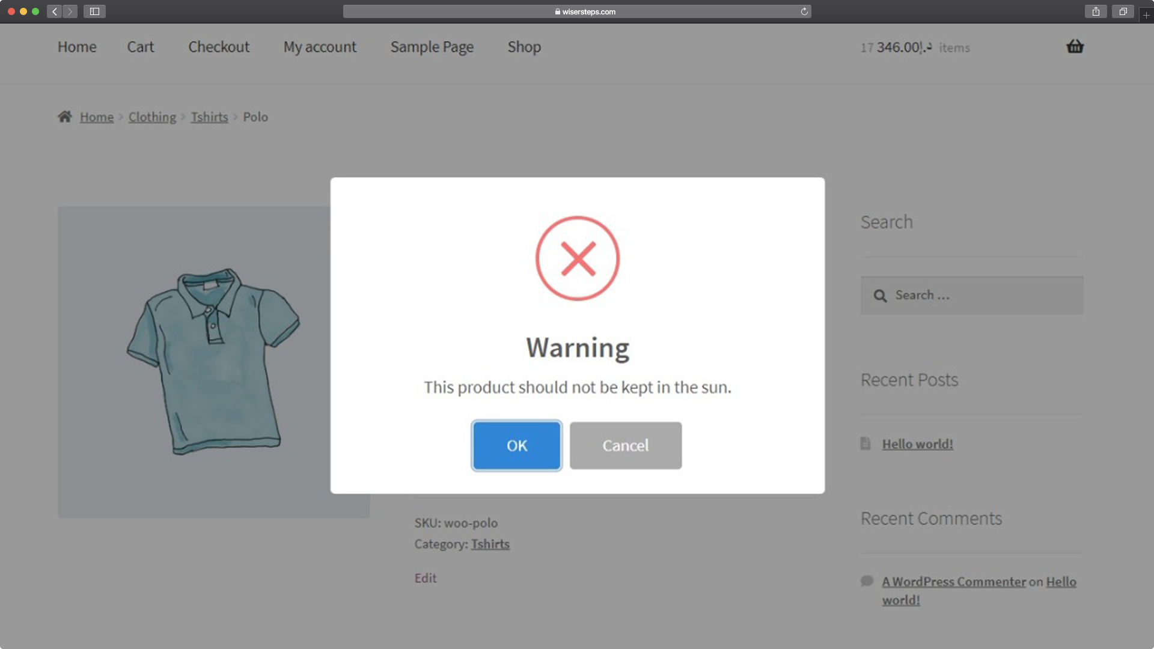Select the Shop menu item

tap(524, 47)
